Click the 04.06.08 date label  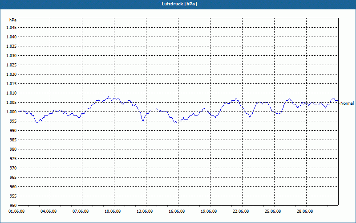[49, 211]
